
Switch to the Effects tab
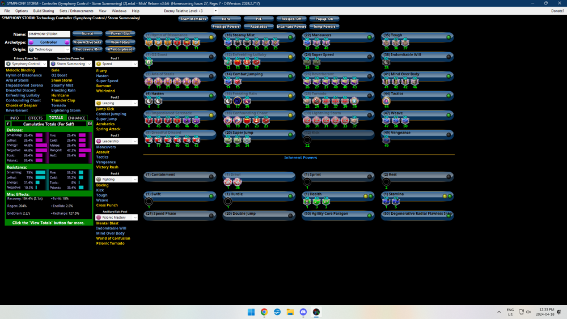tap(35, 118)
